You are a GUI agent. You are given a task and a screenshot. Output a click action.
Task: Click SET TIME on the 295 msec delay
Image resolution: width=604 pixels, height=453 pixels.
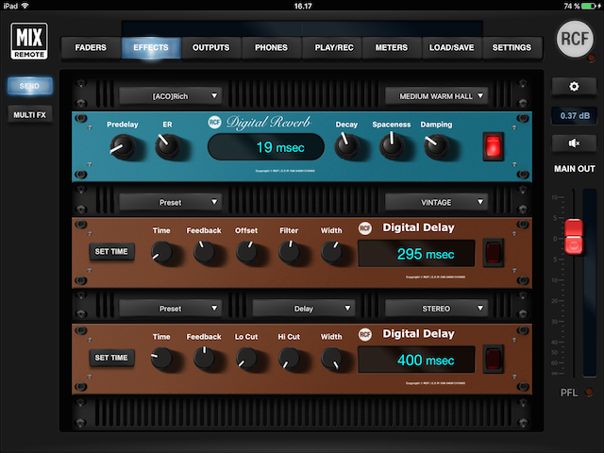(x=111, y=252)
